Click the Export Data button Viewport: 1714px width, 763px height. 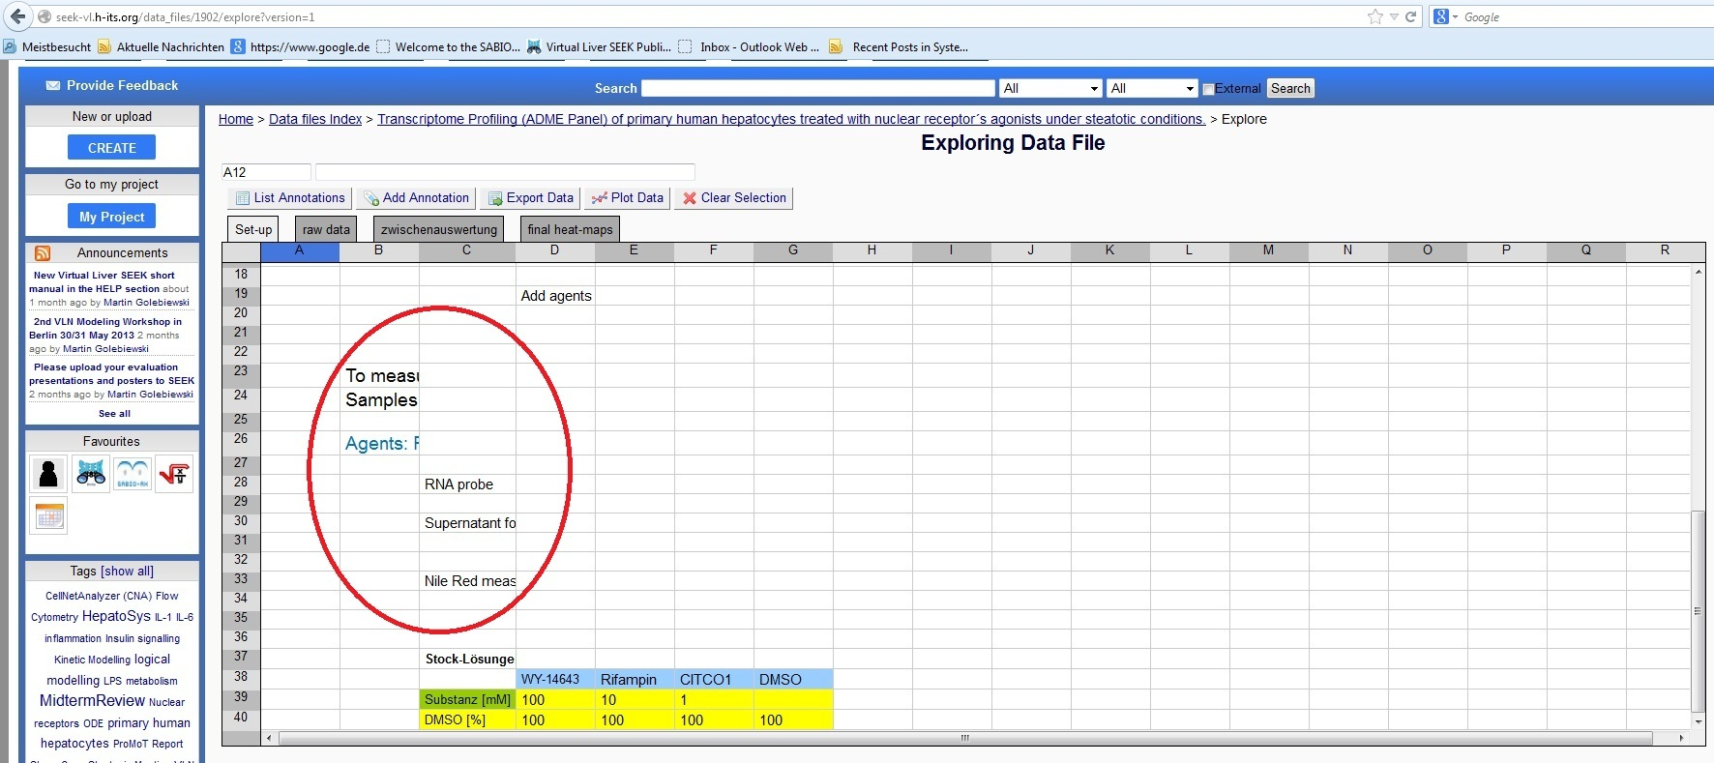tap(531, 198)
